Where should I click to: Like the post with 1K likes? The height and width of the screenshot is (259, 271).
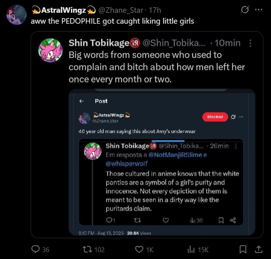coord(140,249)
